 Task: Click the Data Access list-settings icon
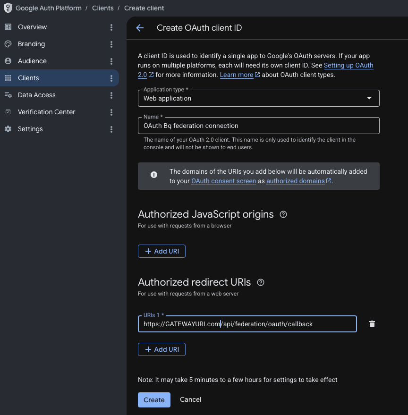8,95
